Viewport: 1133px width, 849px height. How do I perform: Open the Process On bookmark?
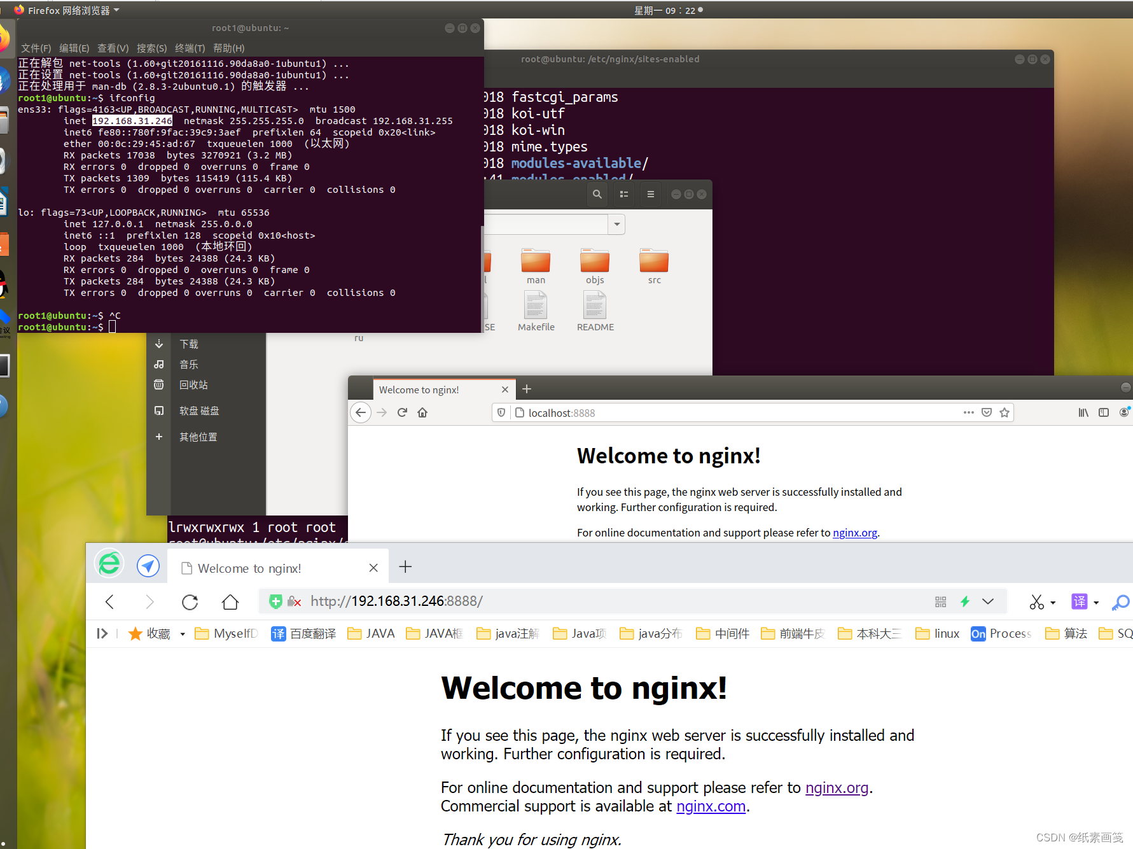[x=1001, y=633]
